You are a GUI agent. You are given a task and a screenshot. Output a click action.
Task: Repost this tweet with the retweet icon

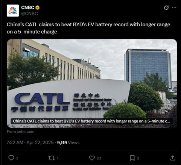(52, 158)
